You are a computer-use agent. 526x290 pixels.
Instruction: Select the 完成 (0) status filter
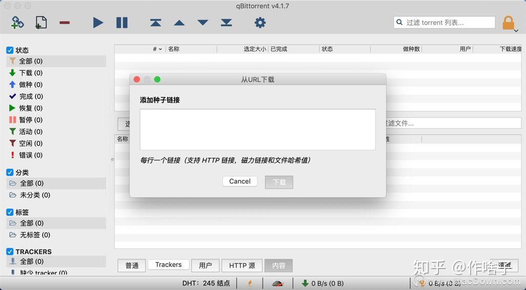pyautogui.click(x=56, y=97)
